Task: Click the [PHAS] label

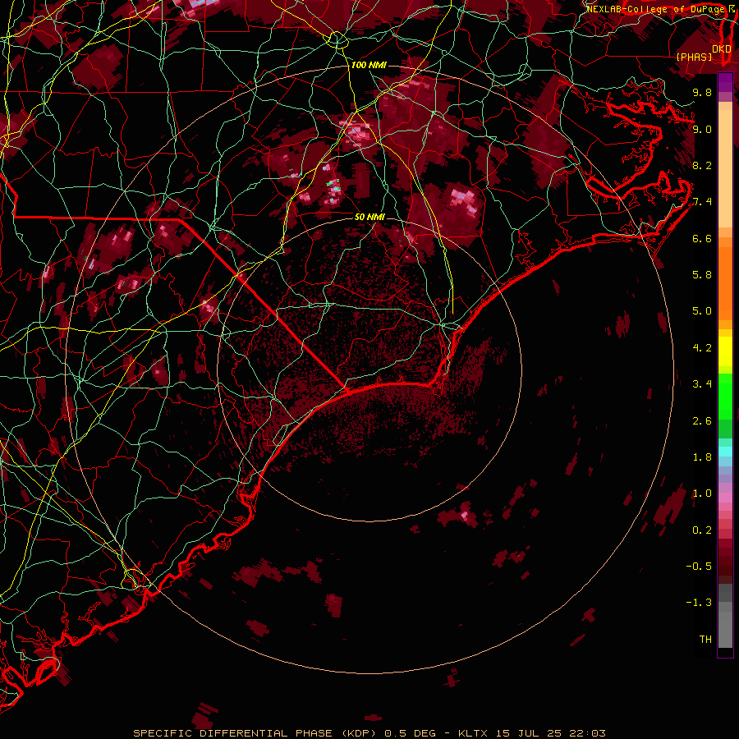Action: click(694, 57)
